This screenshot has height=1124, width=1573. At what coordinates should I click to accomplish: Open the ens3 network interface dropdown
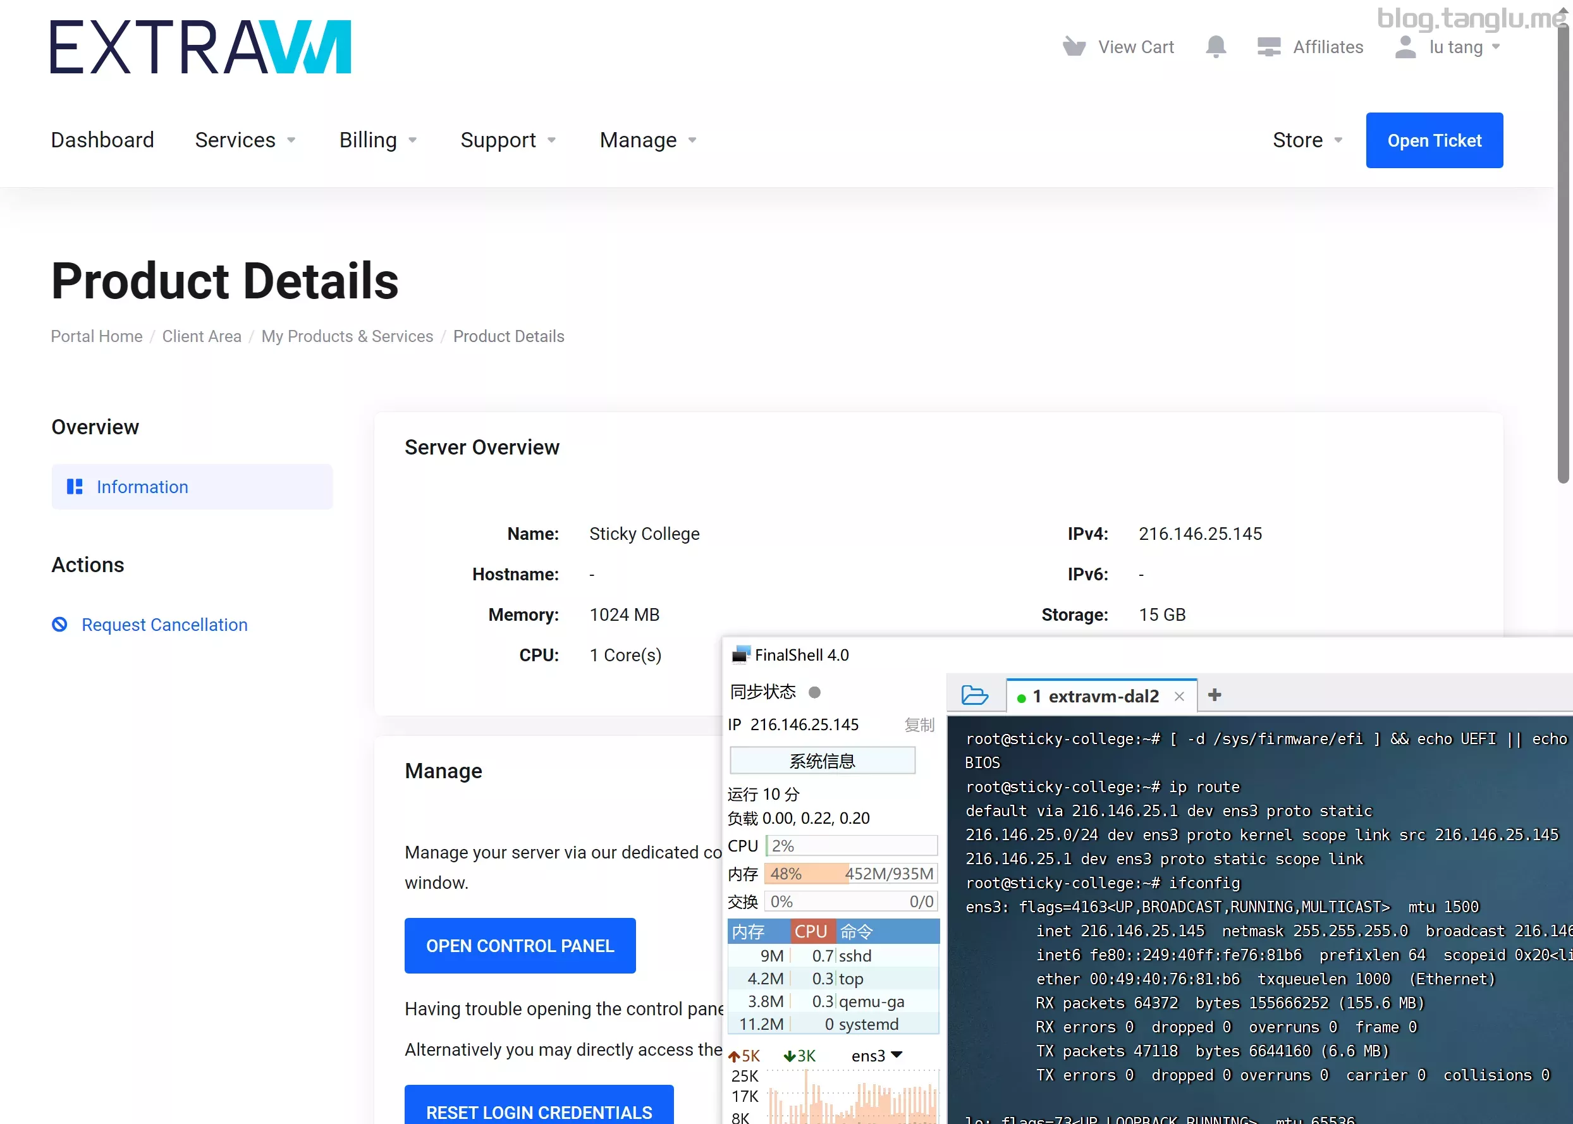point(876,1056)
